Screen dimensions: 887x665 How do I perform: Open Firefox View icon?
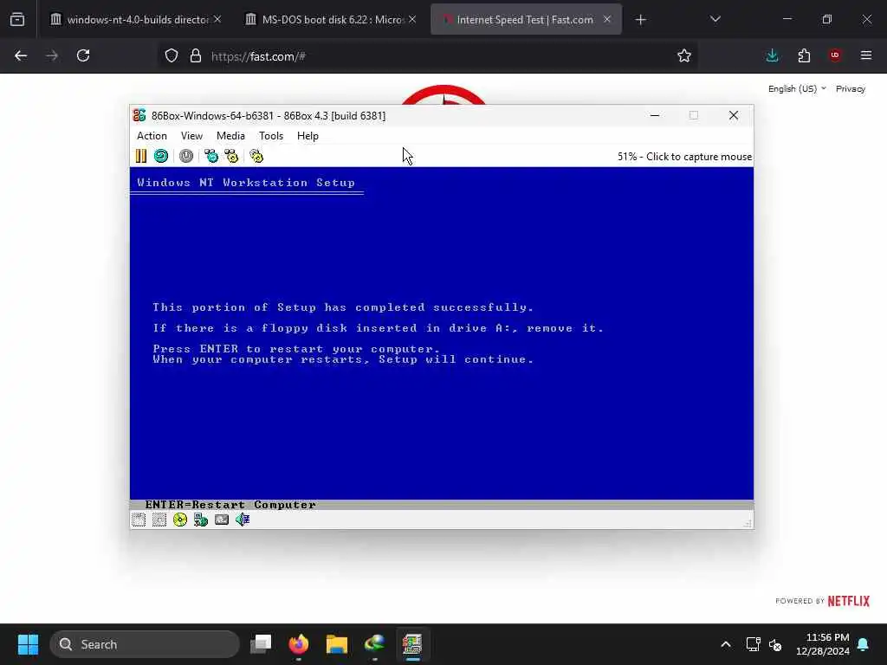point(17,20)
